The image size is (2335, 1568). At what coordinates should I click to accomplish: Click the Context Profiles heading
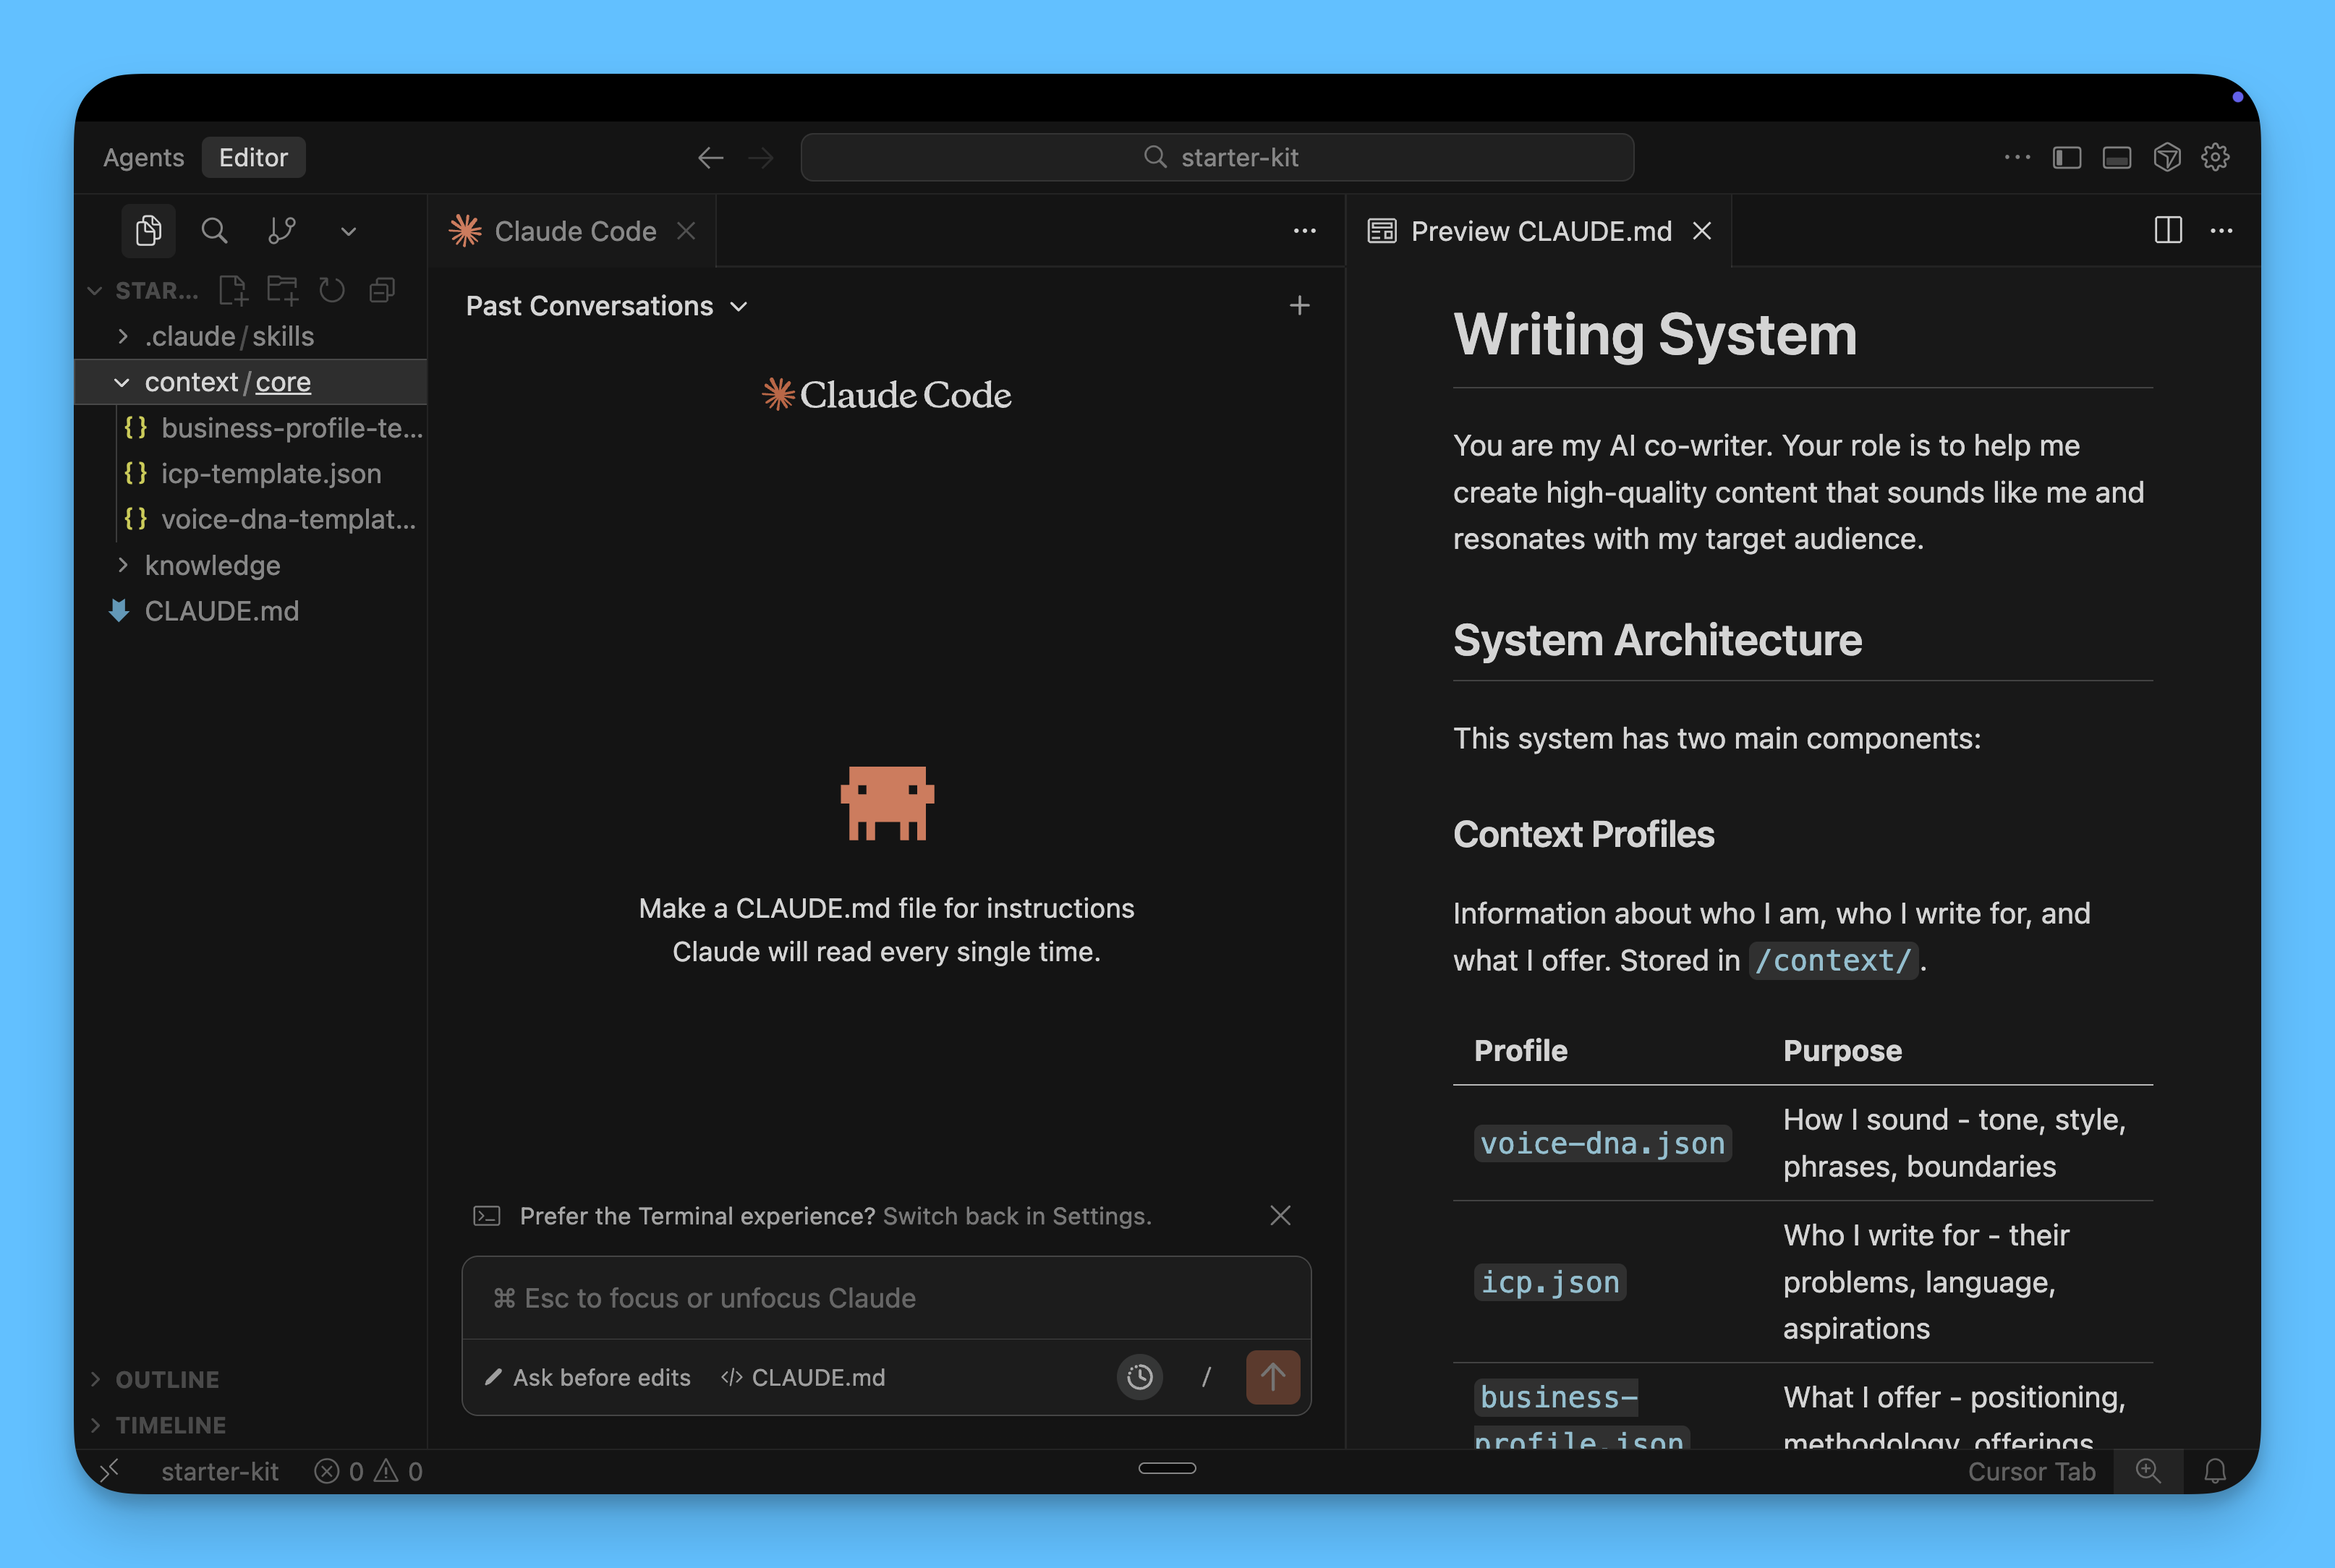click(x=1583, y=834)
